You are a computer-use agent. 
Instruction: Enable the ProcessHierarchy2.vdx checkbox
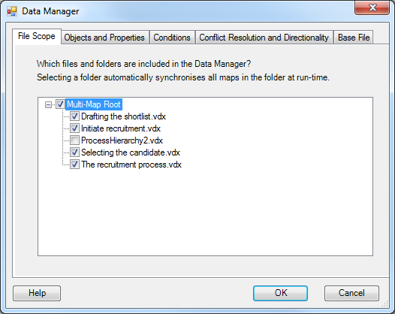[x=74, y=140]
